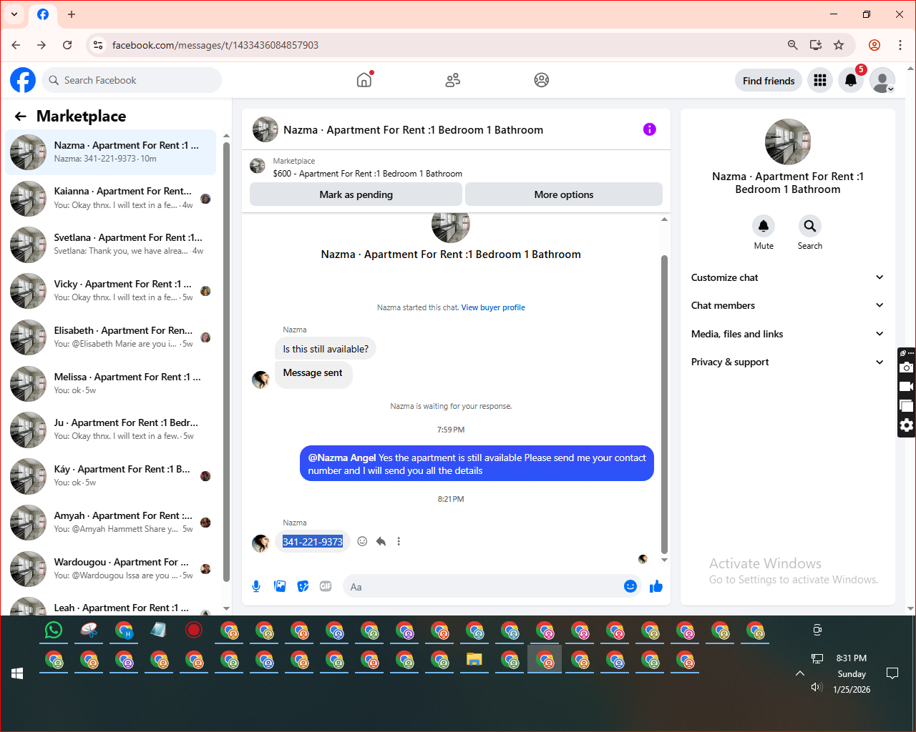The height and width of the screenshot is (732, 916).
Task: Focus the Search Facebook field
Action: (x=132, y=80)
